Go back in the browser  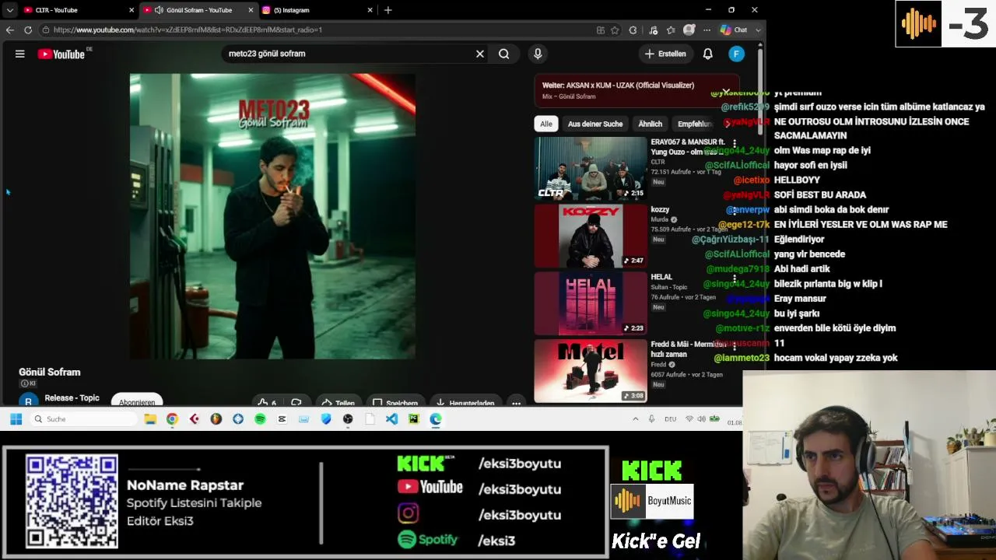pyautogui.click(x=10, y=30)
